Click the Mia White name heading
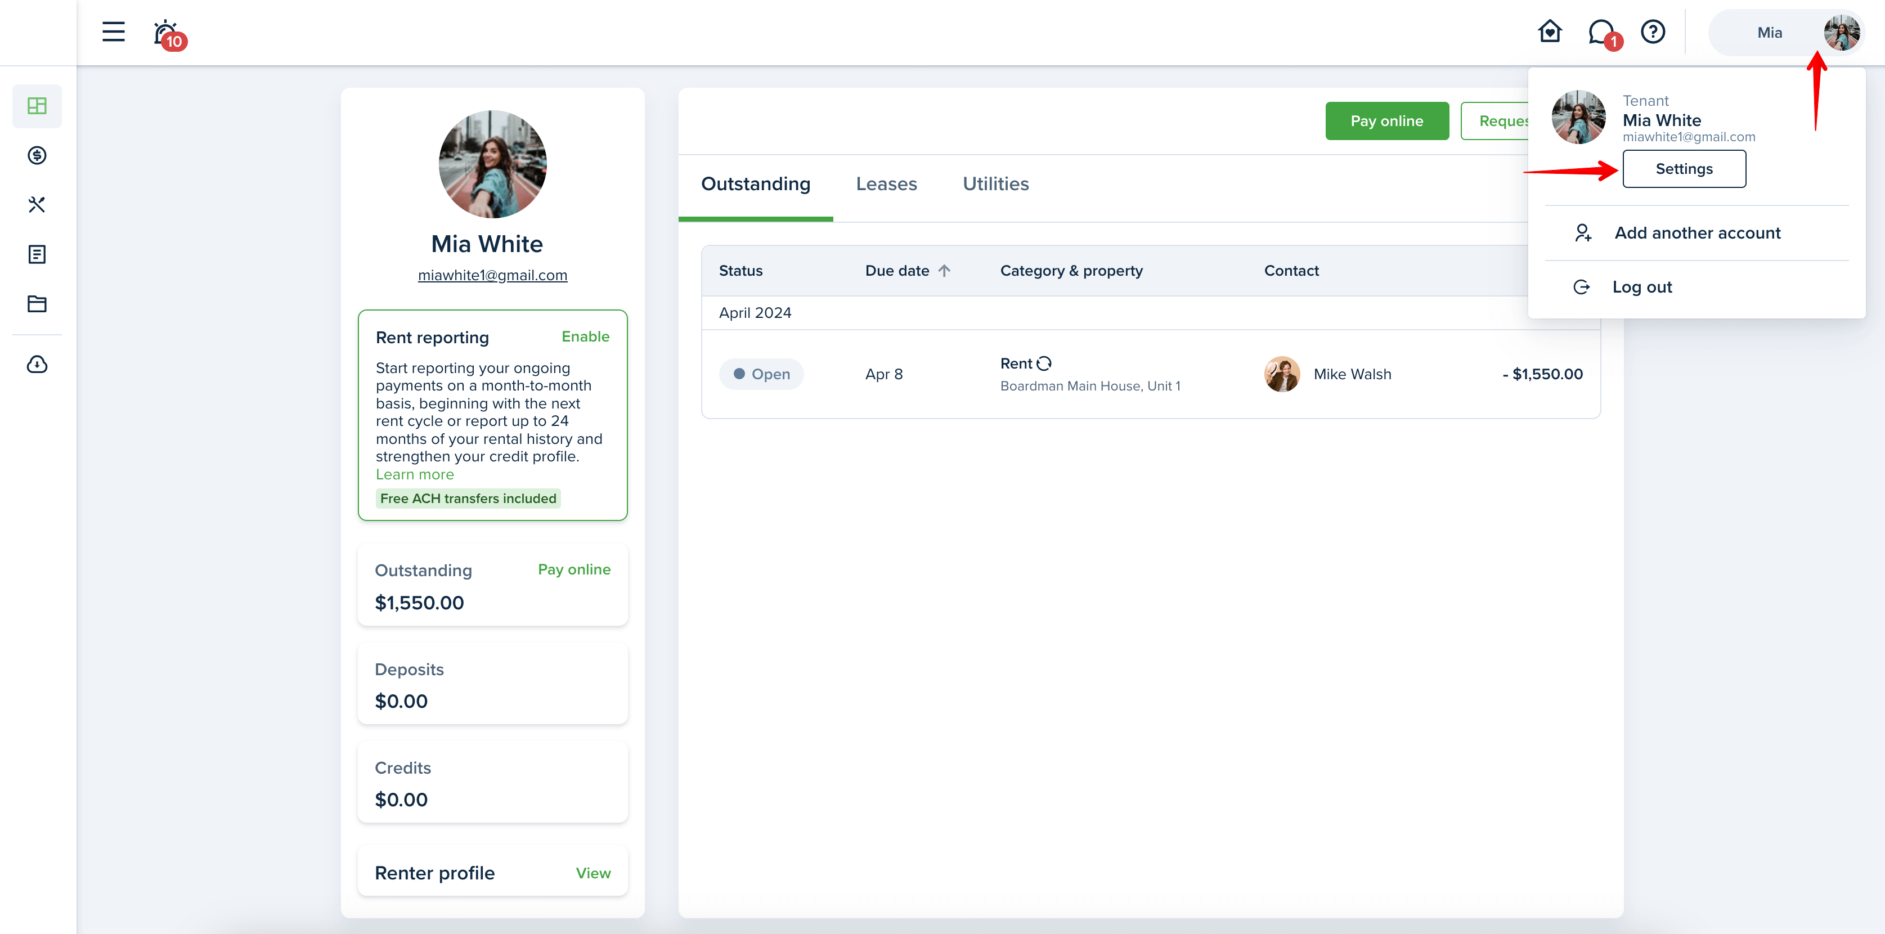 point(487,245)
